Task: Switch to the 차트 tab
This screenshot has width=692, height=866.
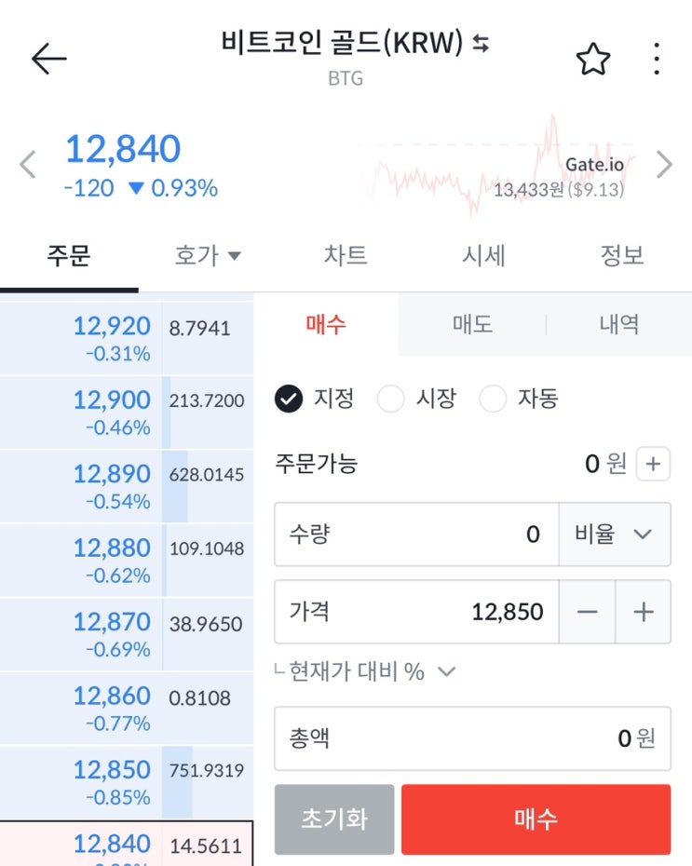Action: tap(346, 255)
